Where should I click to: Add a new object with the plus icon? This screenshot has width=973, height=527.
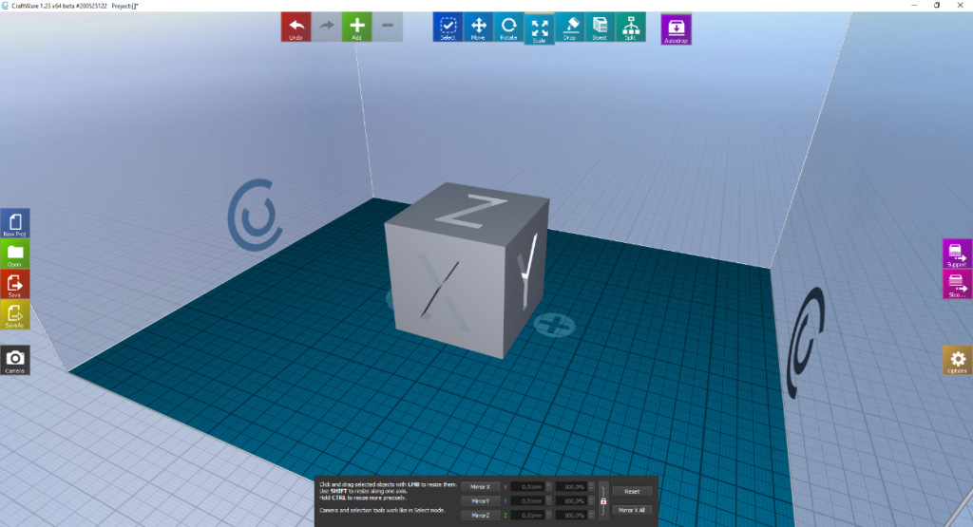(x=356, y=26)
